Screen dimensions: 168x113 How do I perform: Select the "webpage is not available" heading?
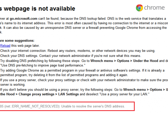pyautogui.click(x=38, y=9)
